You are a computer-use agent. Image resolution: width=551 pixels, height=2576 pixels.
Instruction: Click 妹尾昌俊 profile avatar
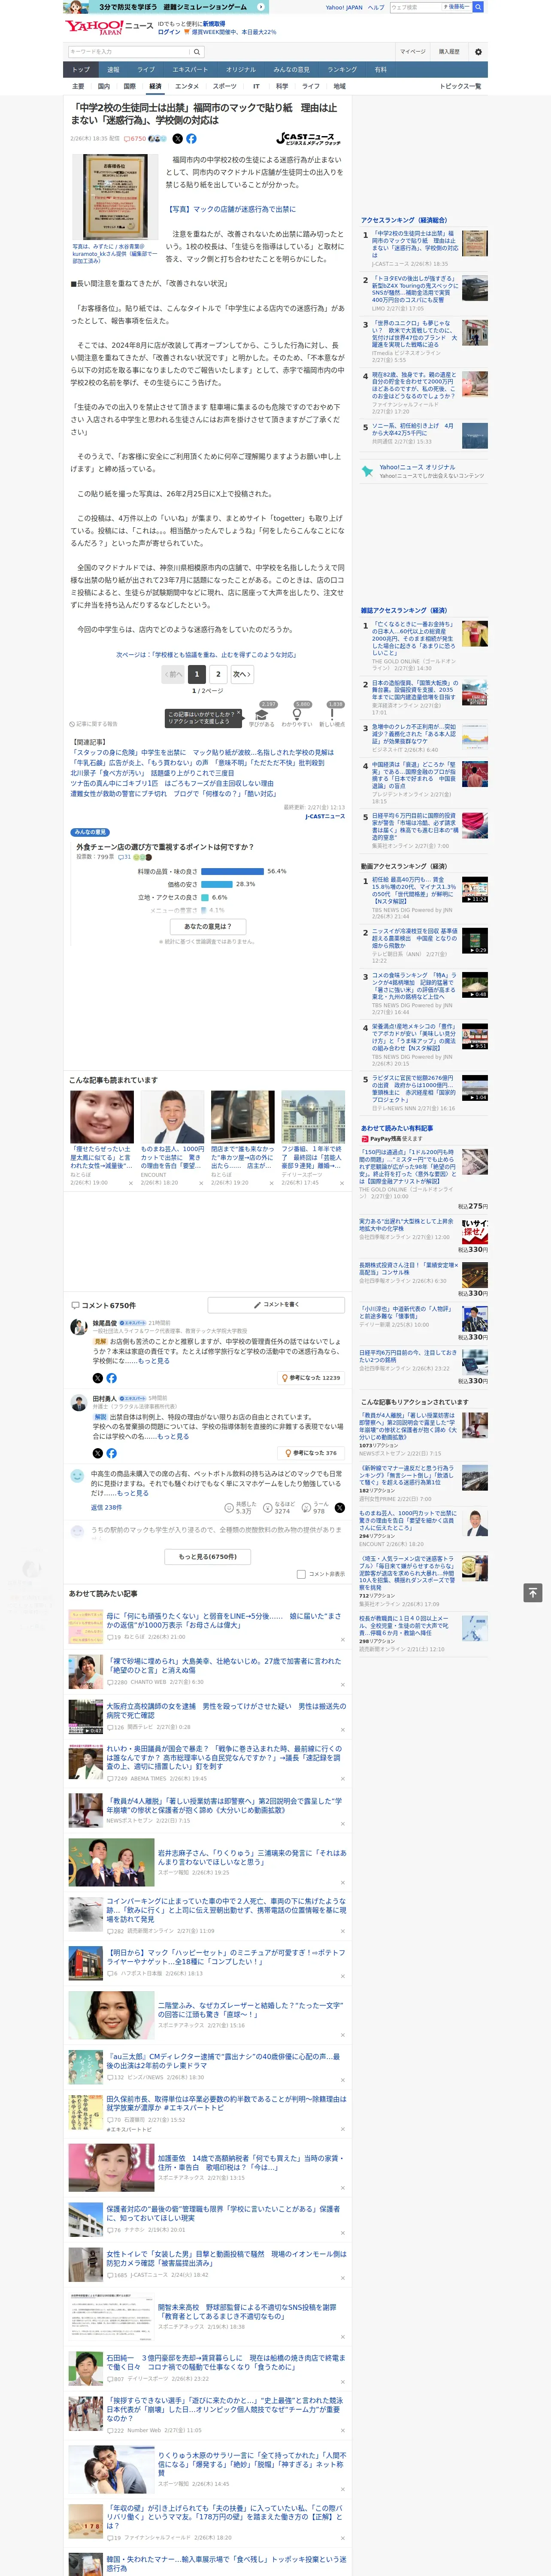point(78,1327)
